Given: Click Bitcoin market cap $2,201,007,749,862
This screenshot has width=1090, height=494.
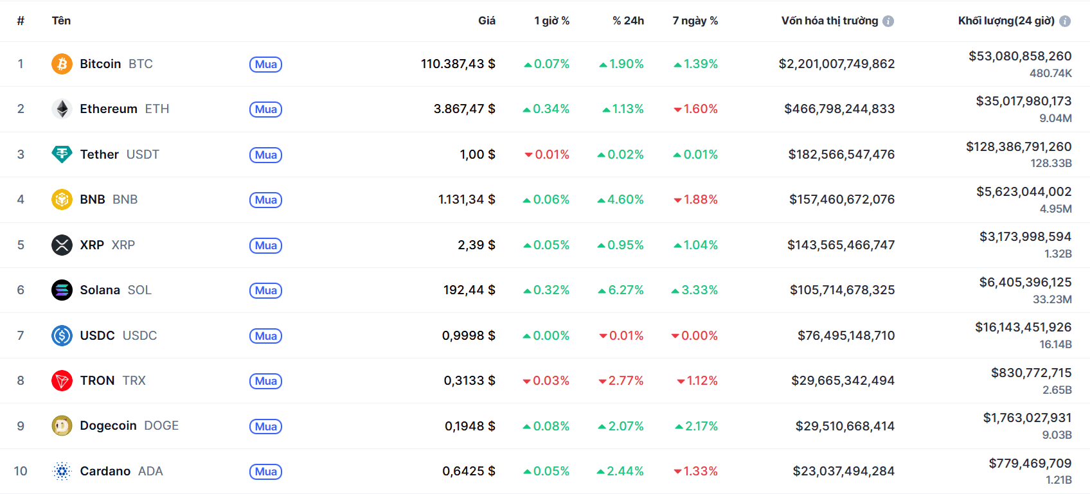Looking at the screenshot, I should 837,64.
